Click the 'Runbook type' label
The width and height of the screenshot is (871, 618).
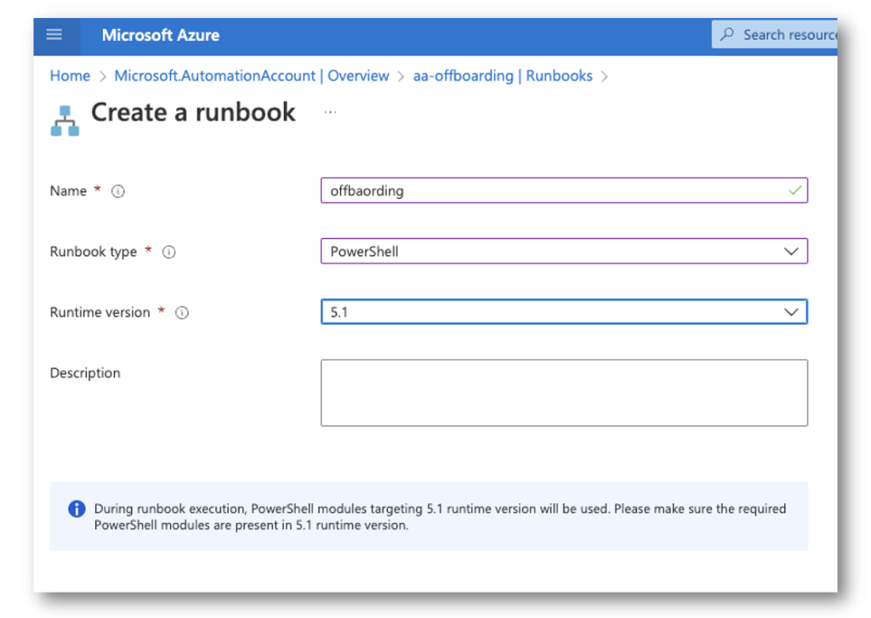[x=94, y=252]
